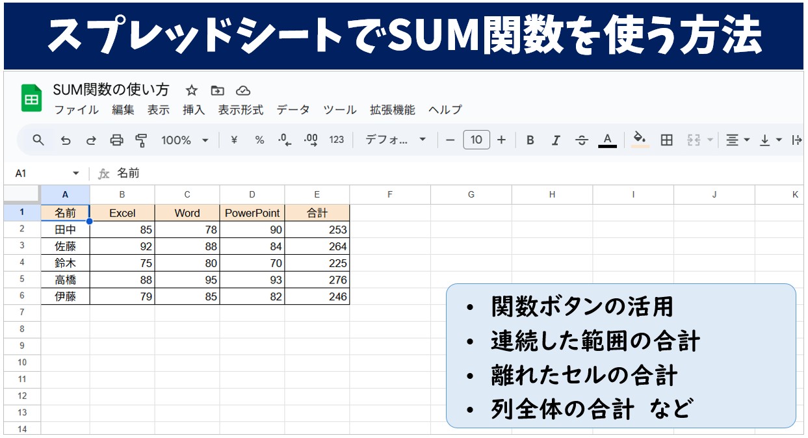Click the move-to-folder icon beside title
The width and height of the screenshot is (808, 438).
[217, 90]
